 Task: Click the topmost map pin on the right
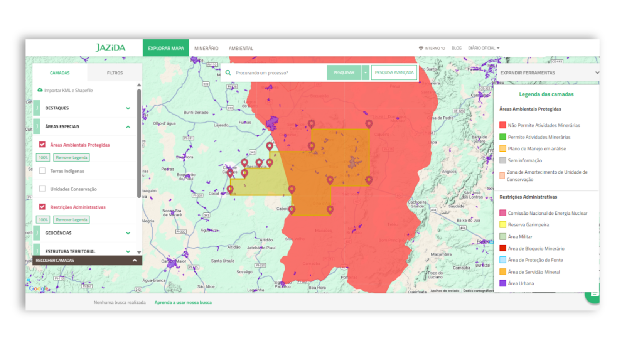tap(369, 124)
